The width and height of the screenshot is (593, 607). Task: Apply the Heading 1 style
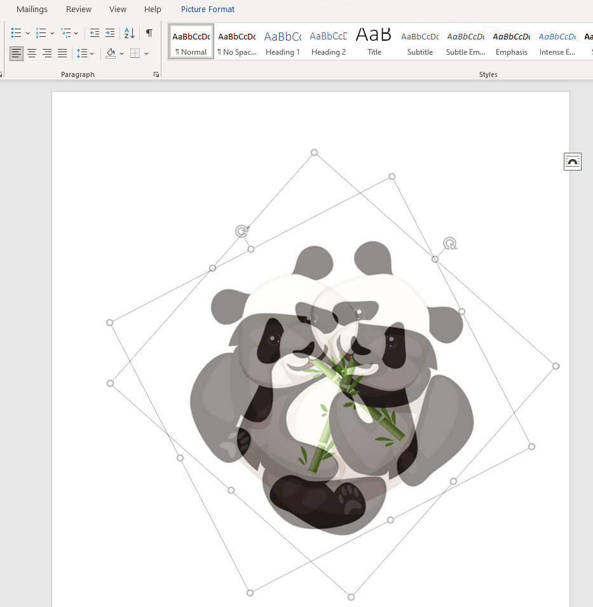pos(282,43)
